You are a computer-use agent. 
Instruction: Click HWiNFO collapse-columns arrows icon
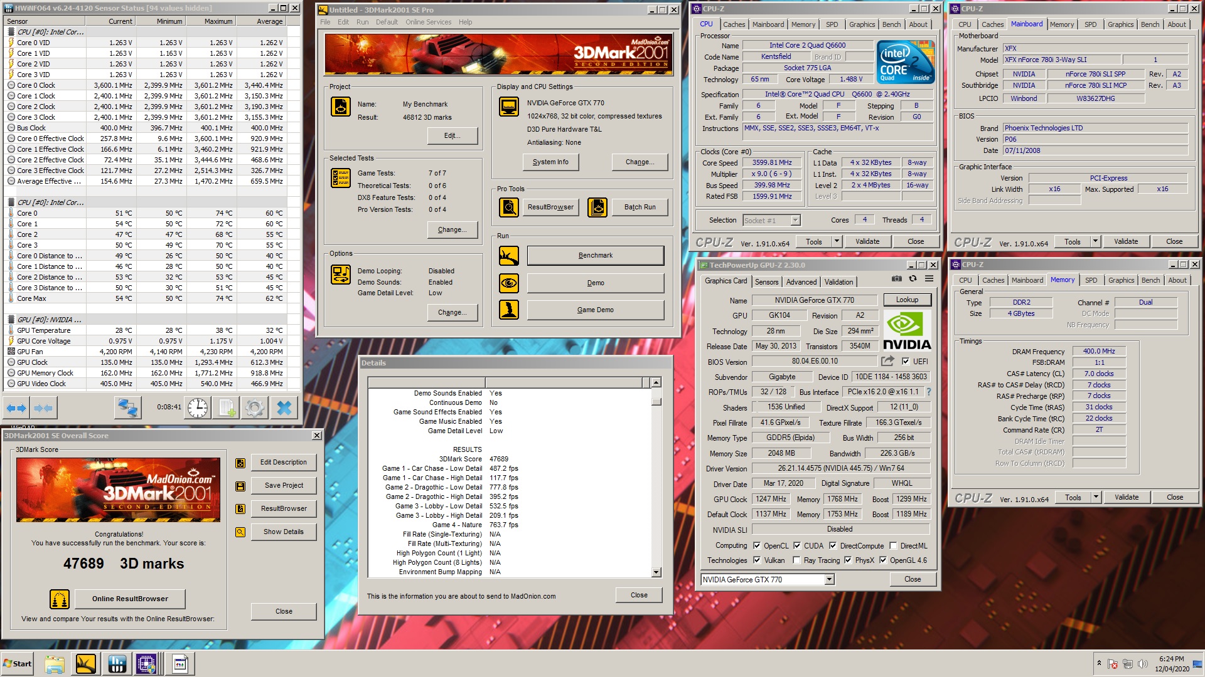[43, 408]
